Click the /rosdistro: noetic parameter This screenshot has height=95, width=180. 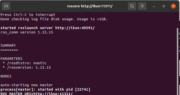point(27,63)
